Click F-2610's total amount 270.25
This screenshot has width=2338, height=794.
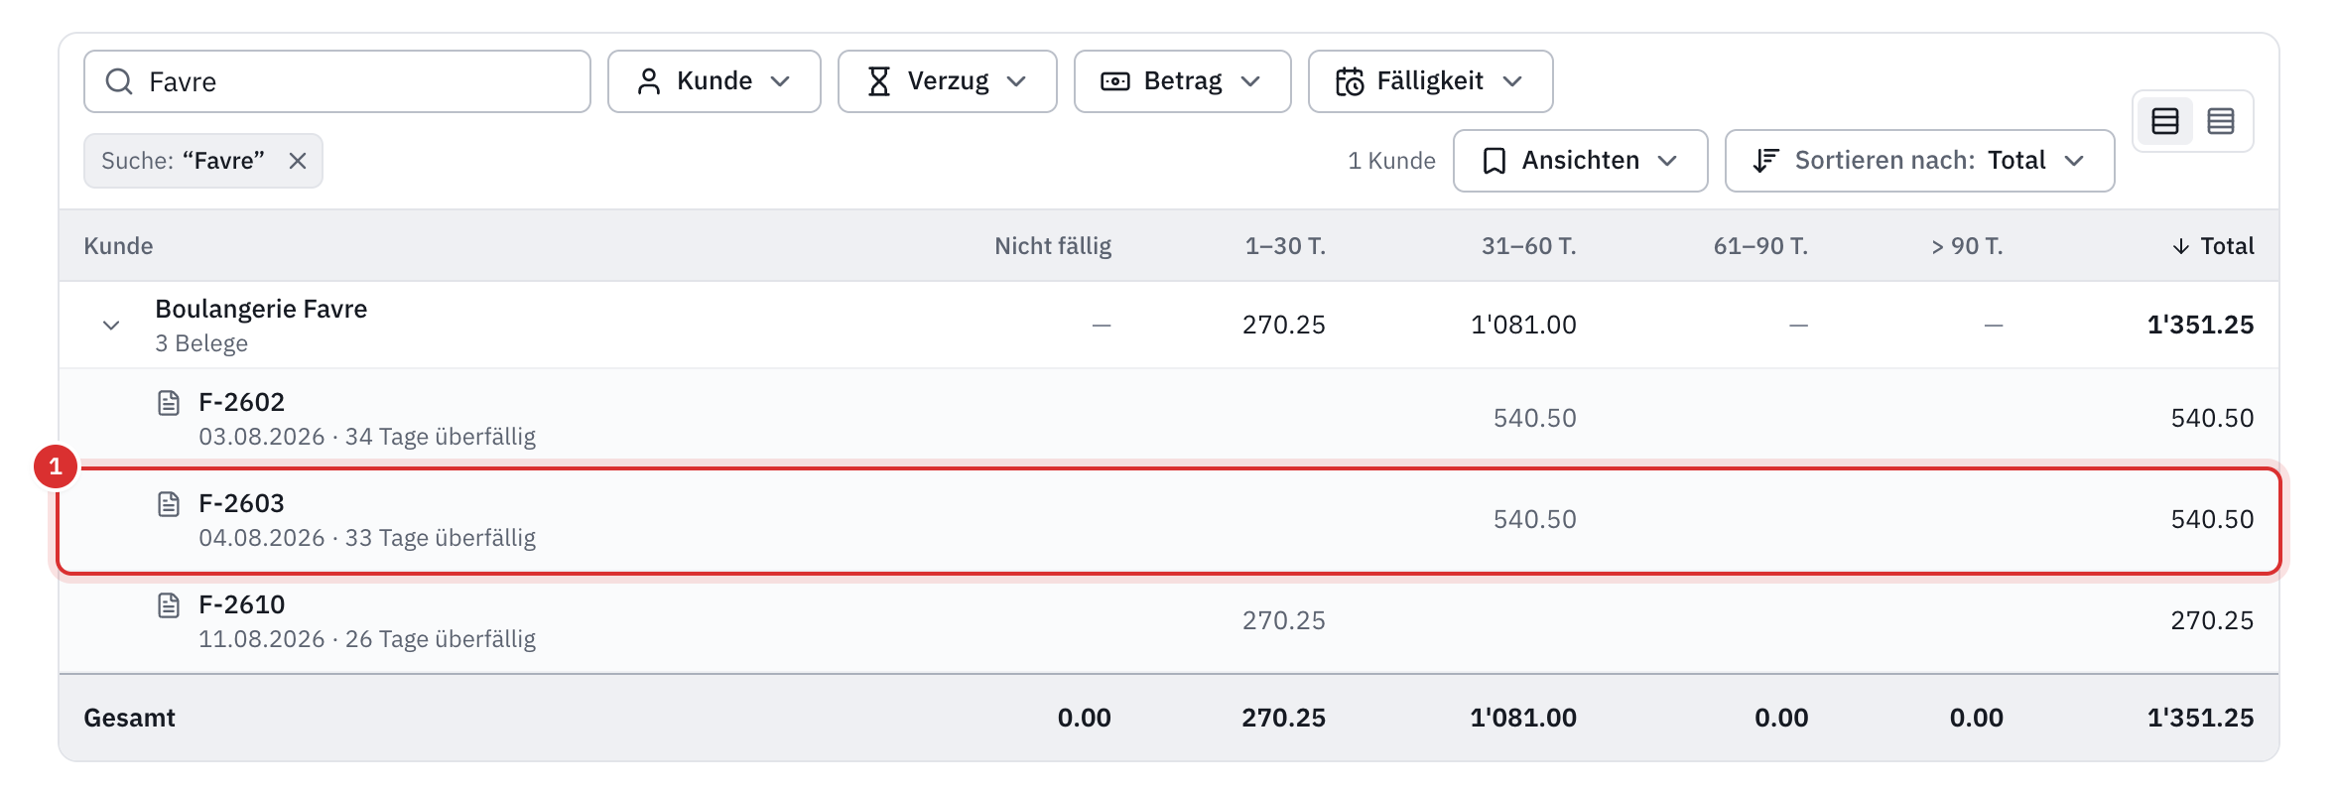point(2212,620)
